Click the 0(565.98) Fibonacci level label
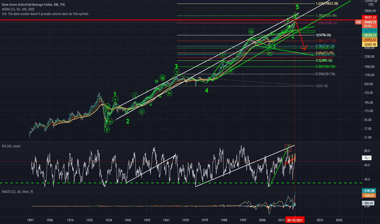Viewport: 380px width, 224px height. (322, 86)
